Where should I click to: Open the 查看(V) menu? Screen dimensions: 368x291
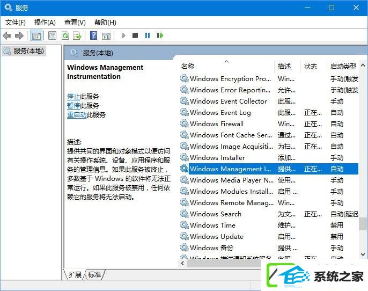(75, 23)
